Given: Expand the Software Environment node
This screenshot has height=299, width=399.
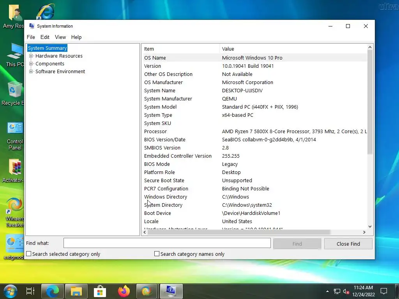Looking at the screenshot, I should click(31, 72).
